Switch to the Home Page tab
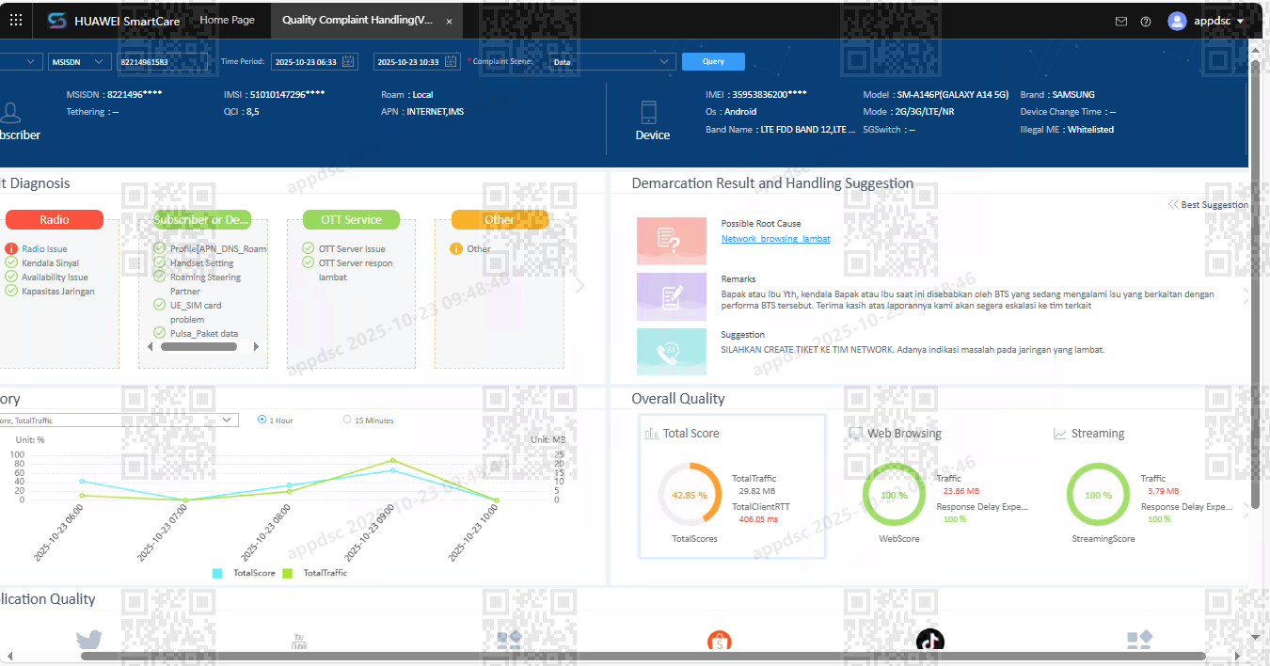 228,20
